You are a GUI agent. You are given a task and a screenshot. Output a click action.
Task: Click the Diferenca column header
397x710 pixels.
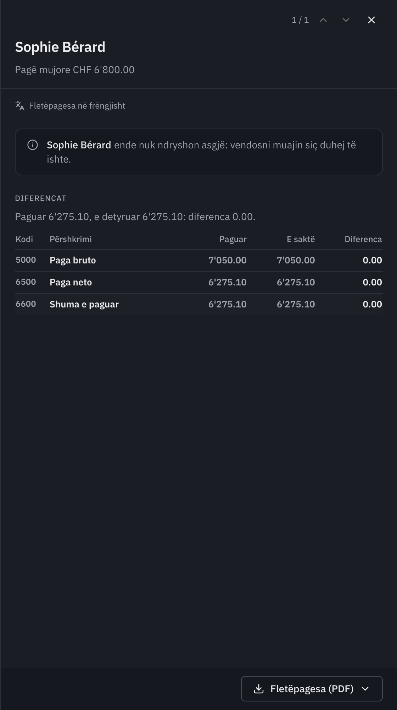point(363,239)
